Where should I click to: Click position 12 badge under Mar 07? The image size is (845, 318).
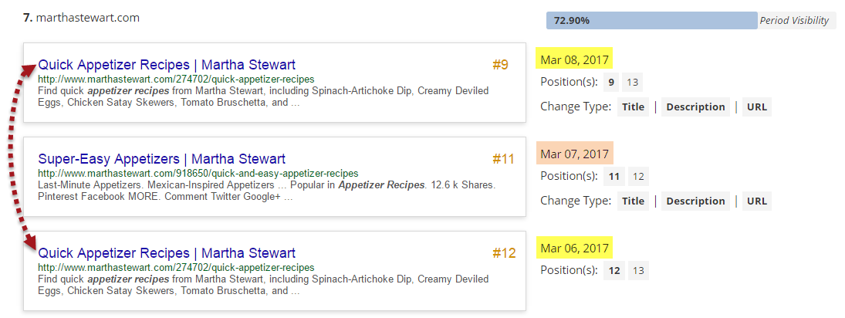pos(638,176)
